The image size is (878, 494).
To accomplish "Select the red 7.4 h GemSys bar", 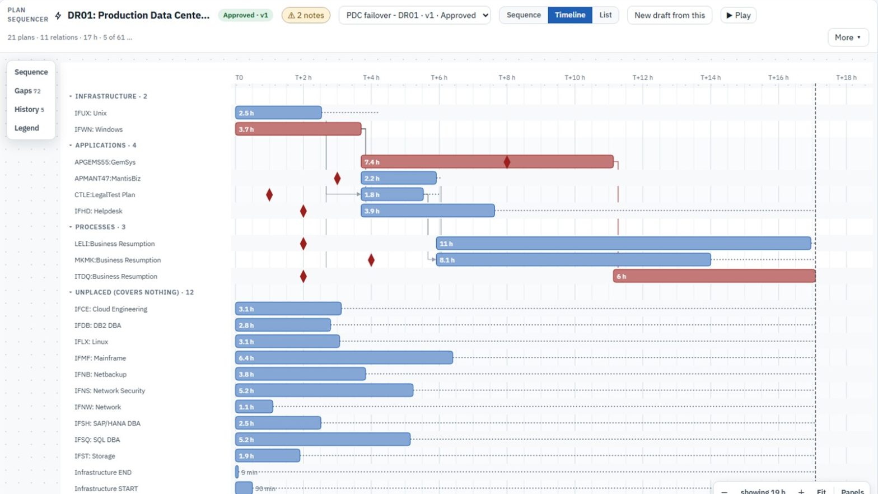I will point(487,162).
